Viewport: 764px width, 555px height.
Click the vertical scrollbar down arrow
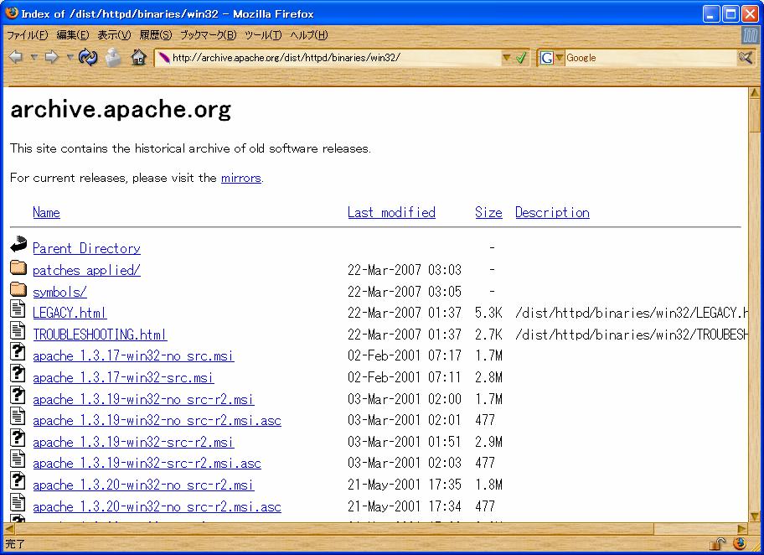755,513
